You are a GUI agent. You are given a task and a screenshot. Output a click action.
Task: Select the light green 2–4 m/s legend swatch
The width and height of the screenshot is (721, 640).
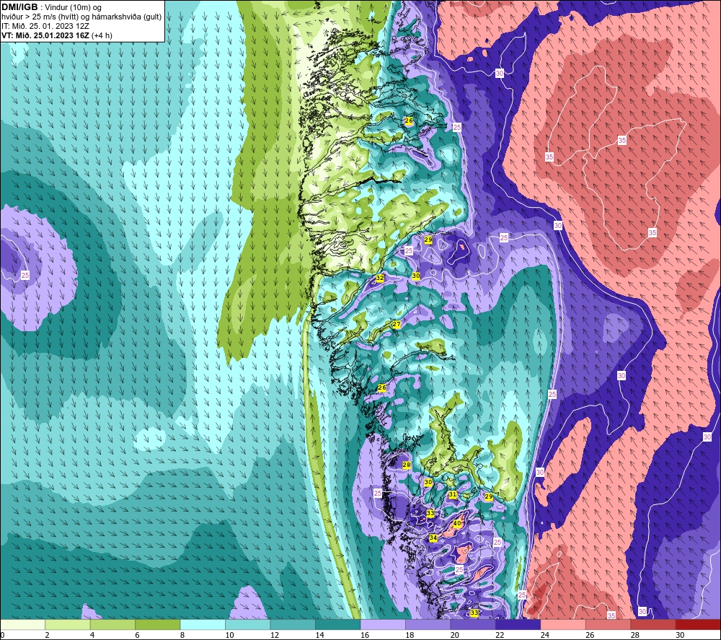pyautogui.click(x=68, y=625)
